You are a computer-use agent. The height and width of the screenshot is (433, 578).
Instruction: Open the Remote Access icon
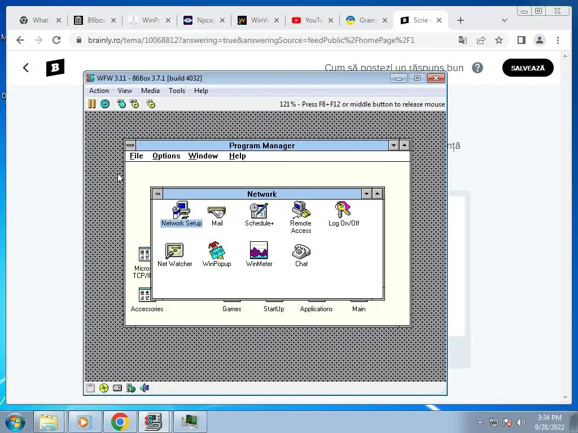pos(301,217)
